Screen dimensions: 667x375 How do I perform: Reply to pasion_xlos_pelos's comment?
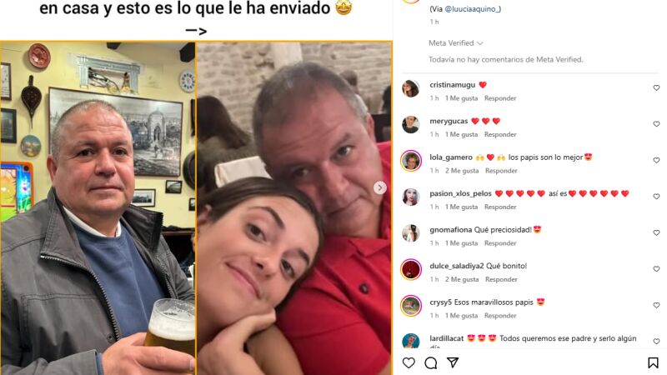(x=500, y=207)
